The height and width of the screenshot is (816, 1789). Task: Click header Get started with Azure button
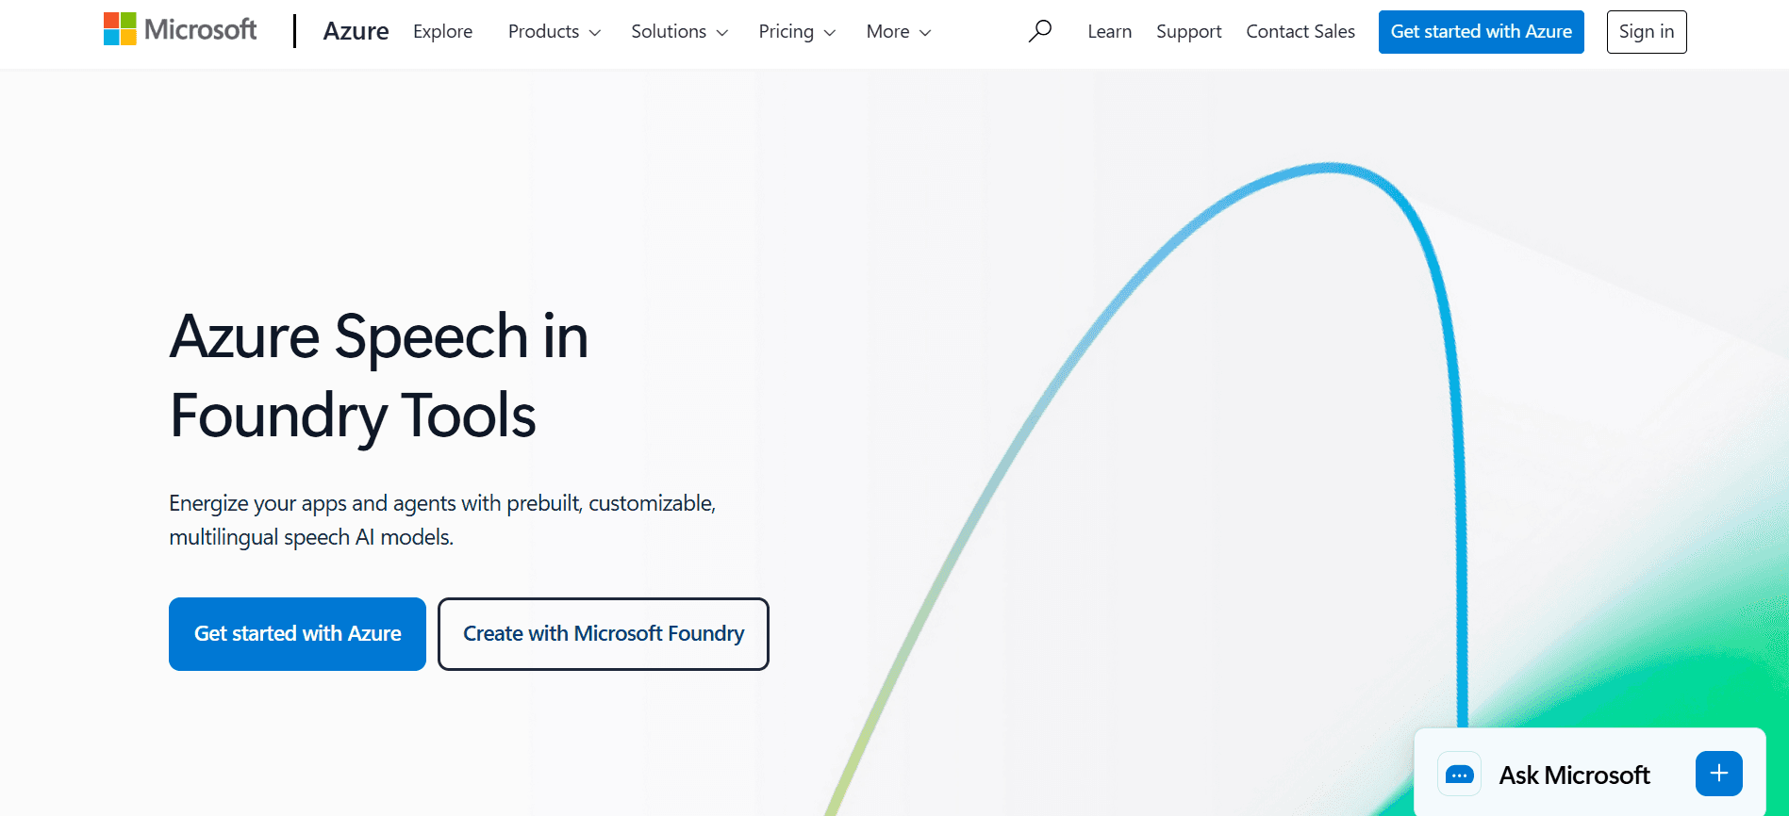click(1481, 32)
